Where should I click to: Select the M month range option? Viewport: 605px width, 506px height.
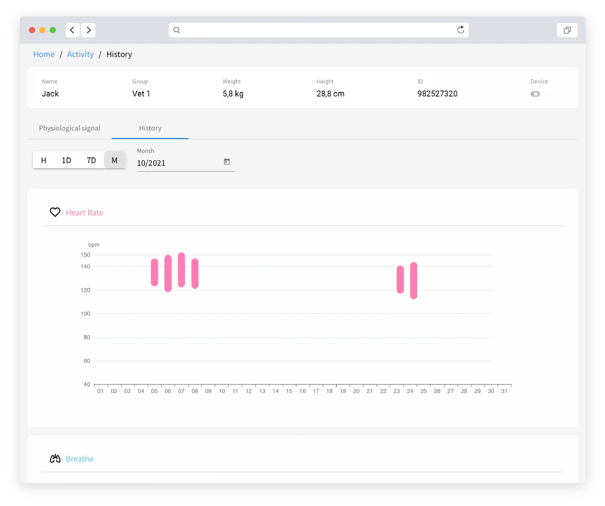tap(114, 160)
